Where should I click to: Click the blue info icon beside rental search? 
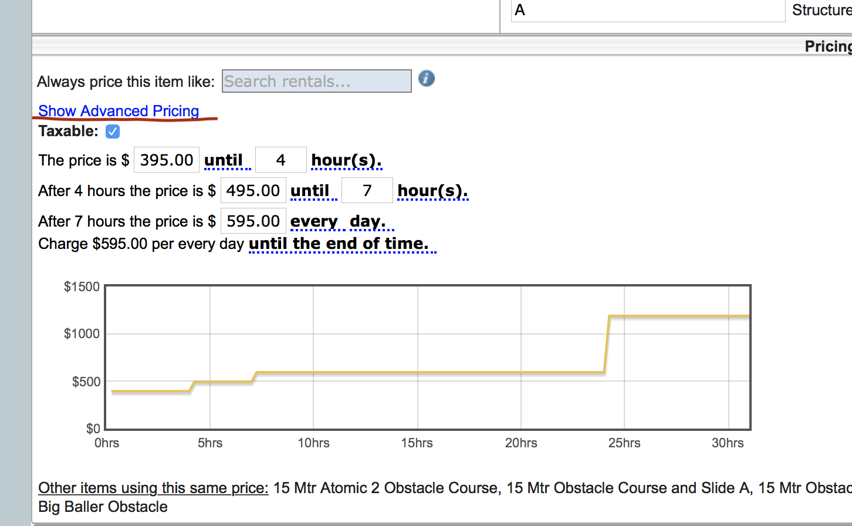pyautogui.click(x=427, y=78)
